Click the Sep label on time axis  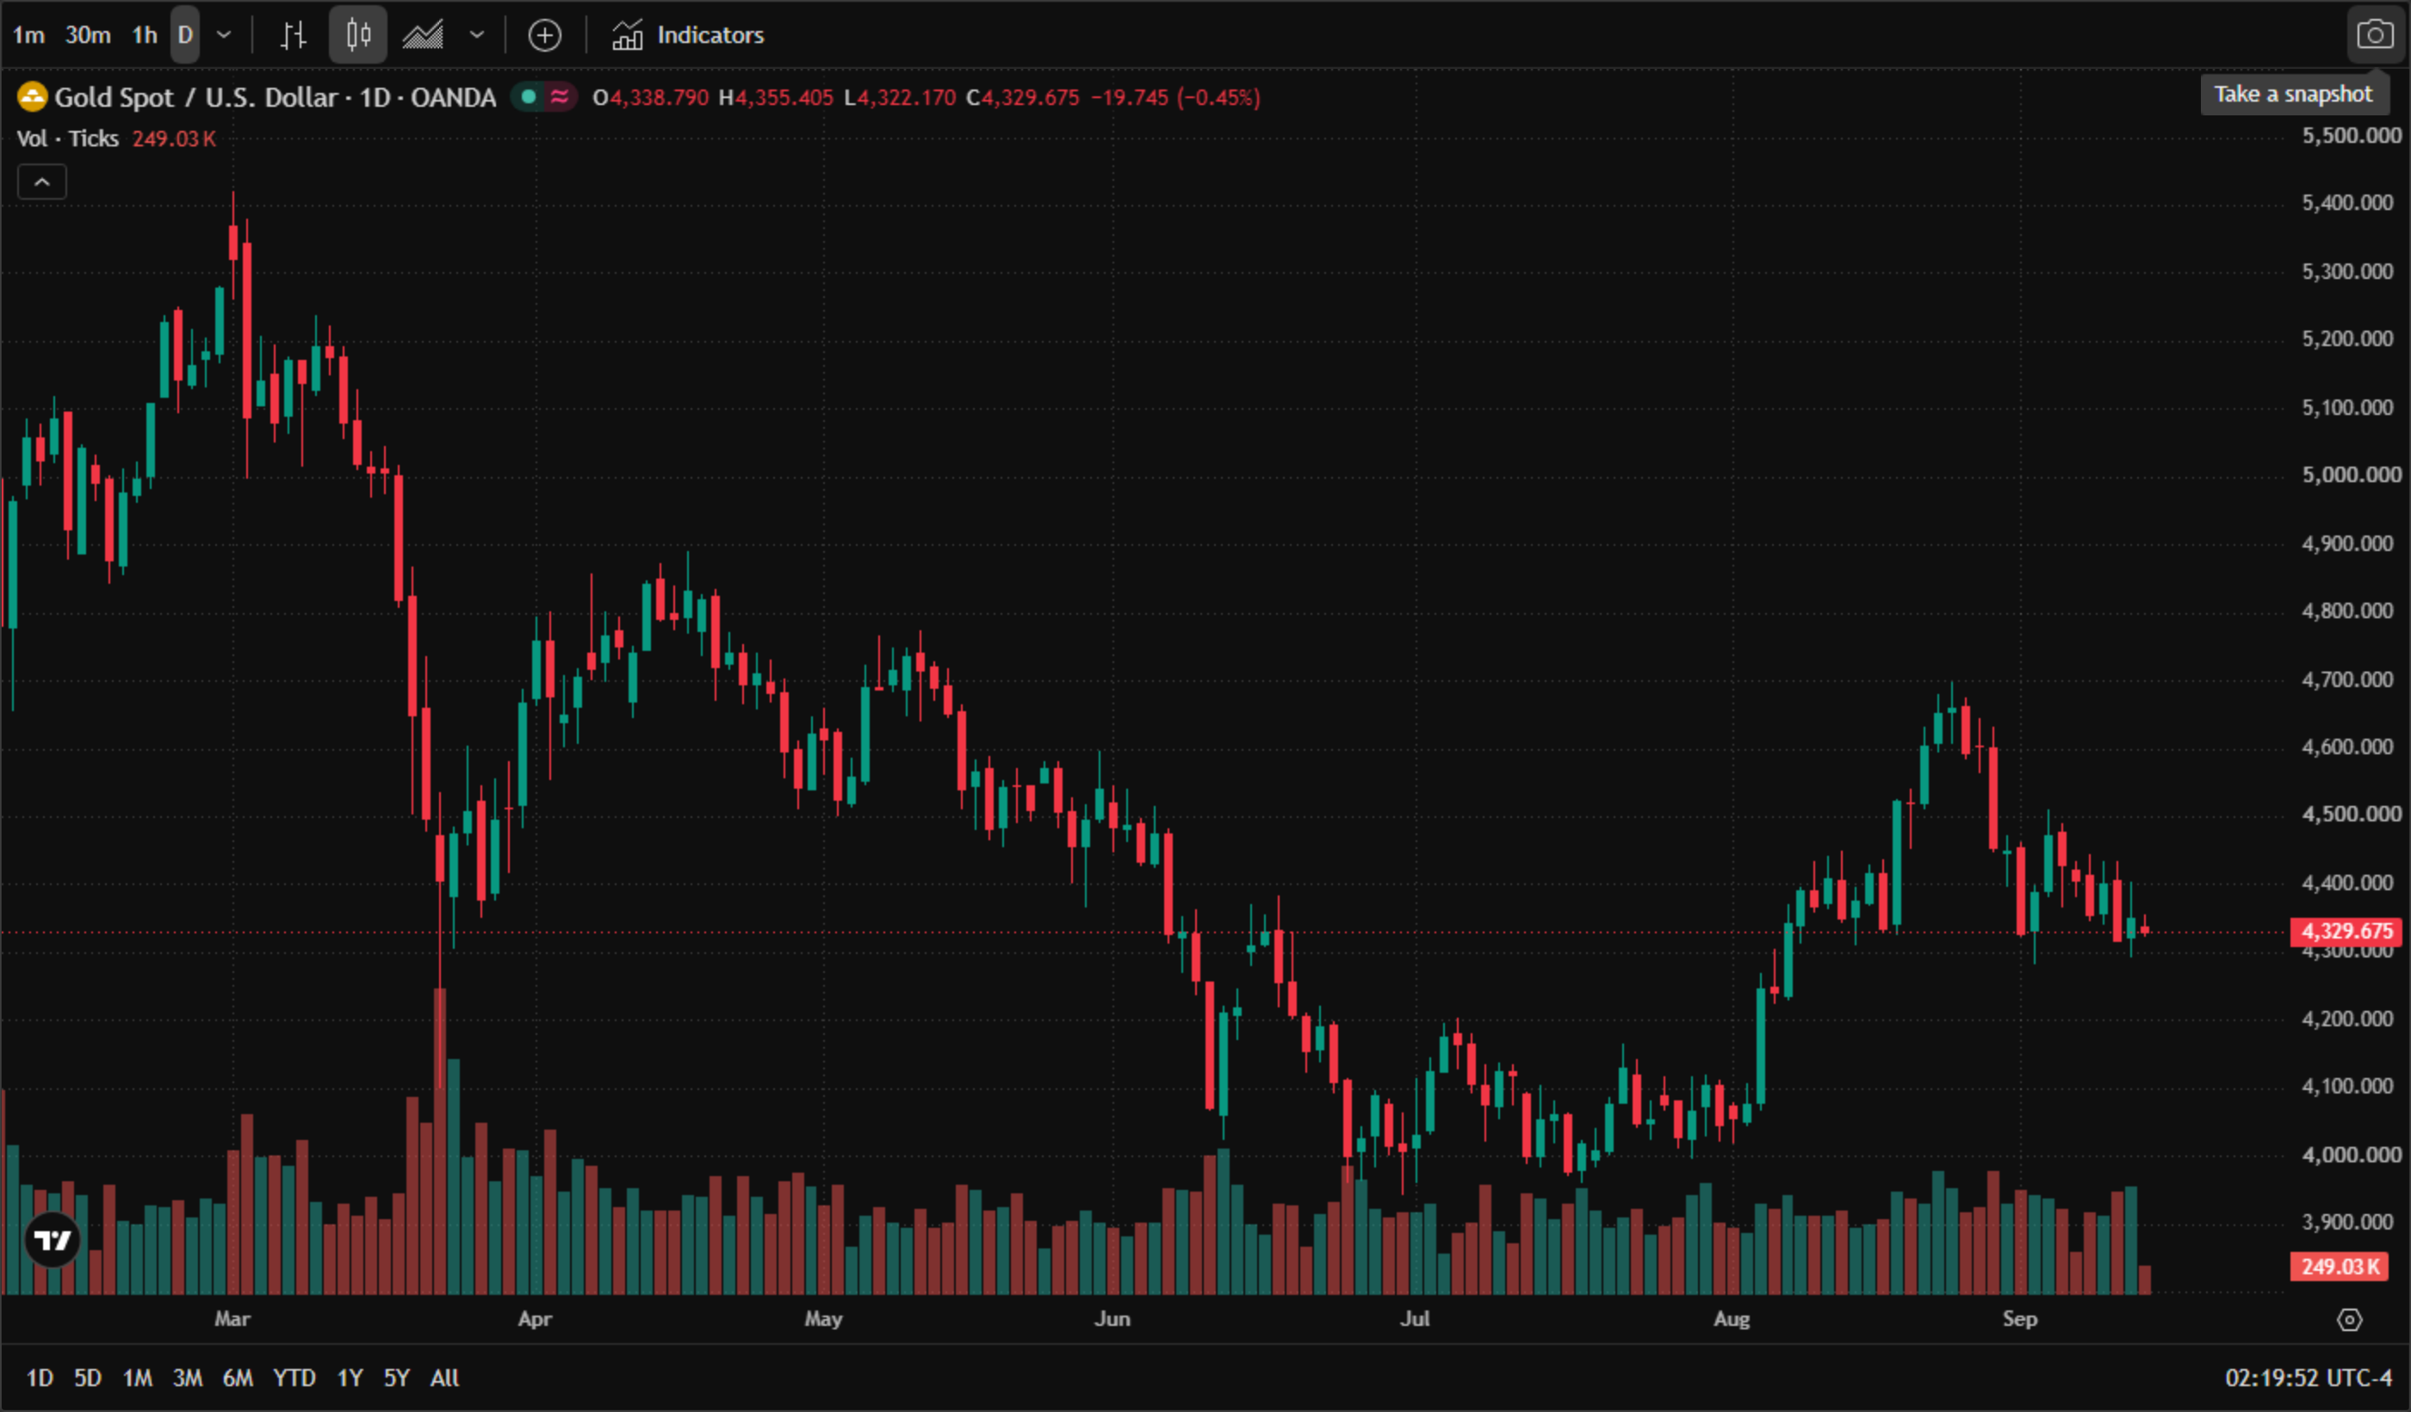click(x=2021, y=1319)
